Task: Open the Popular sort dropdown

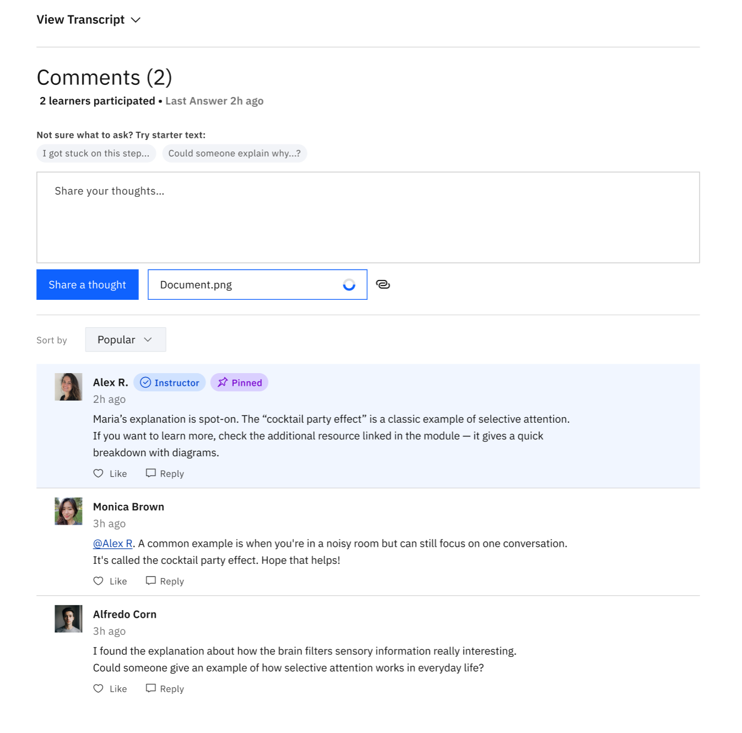Action: point(126,339)
